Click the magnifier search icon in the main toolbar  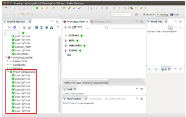coord(131,8)
